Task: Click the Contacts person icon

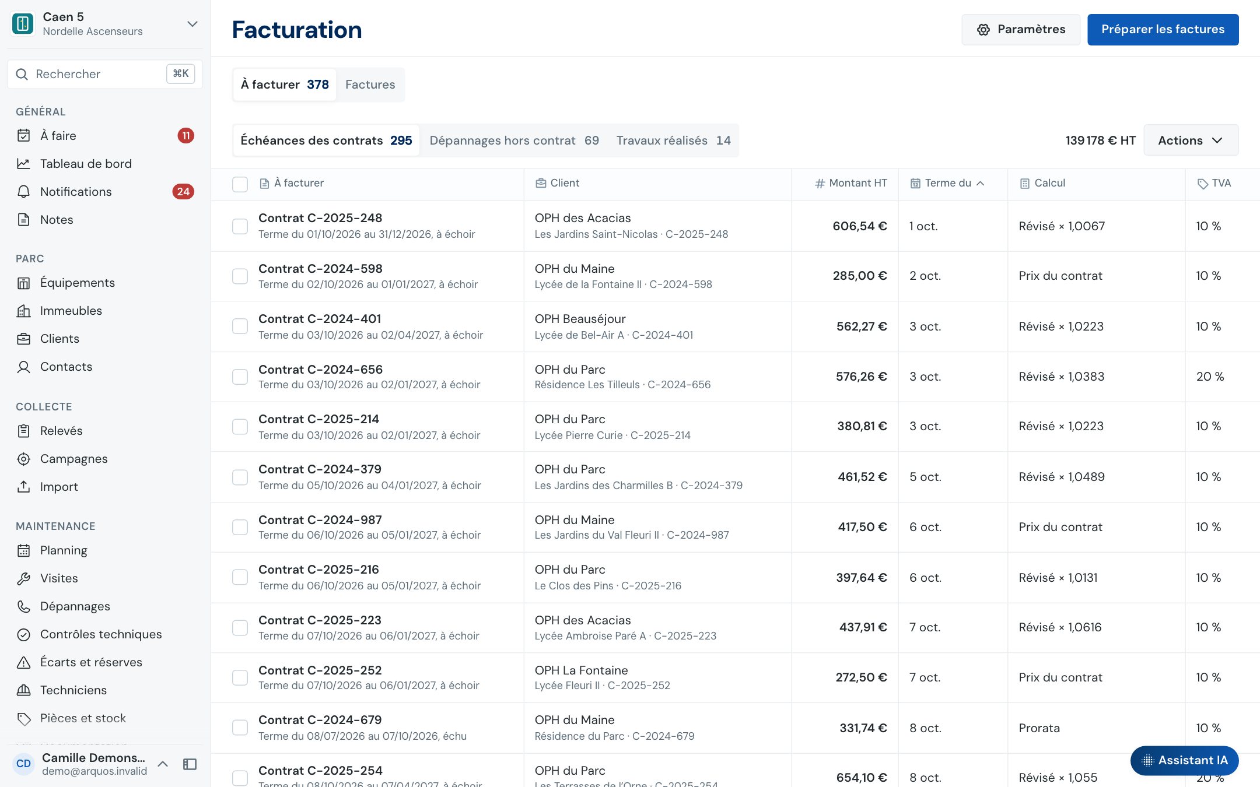Action: click(23, 367)
